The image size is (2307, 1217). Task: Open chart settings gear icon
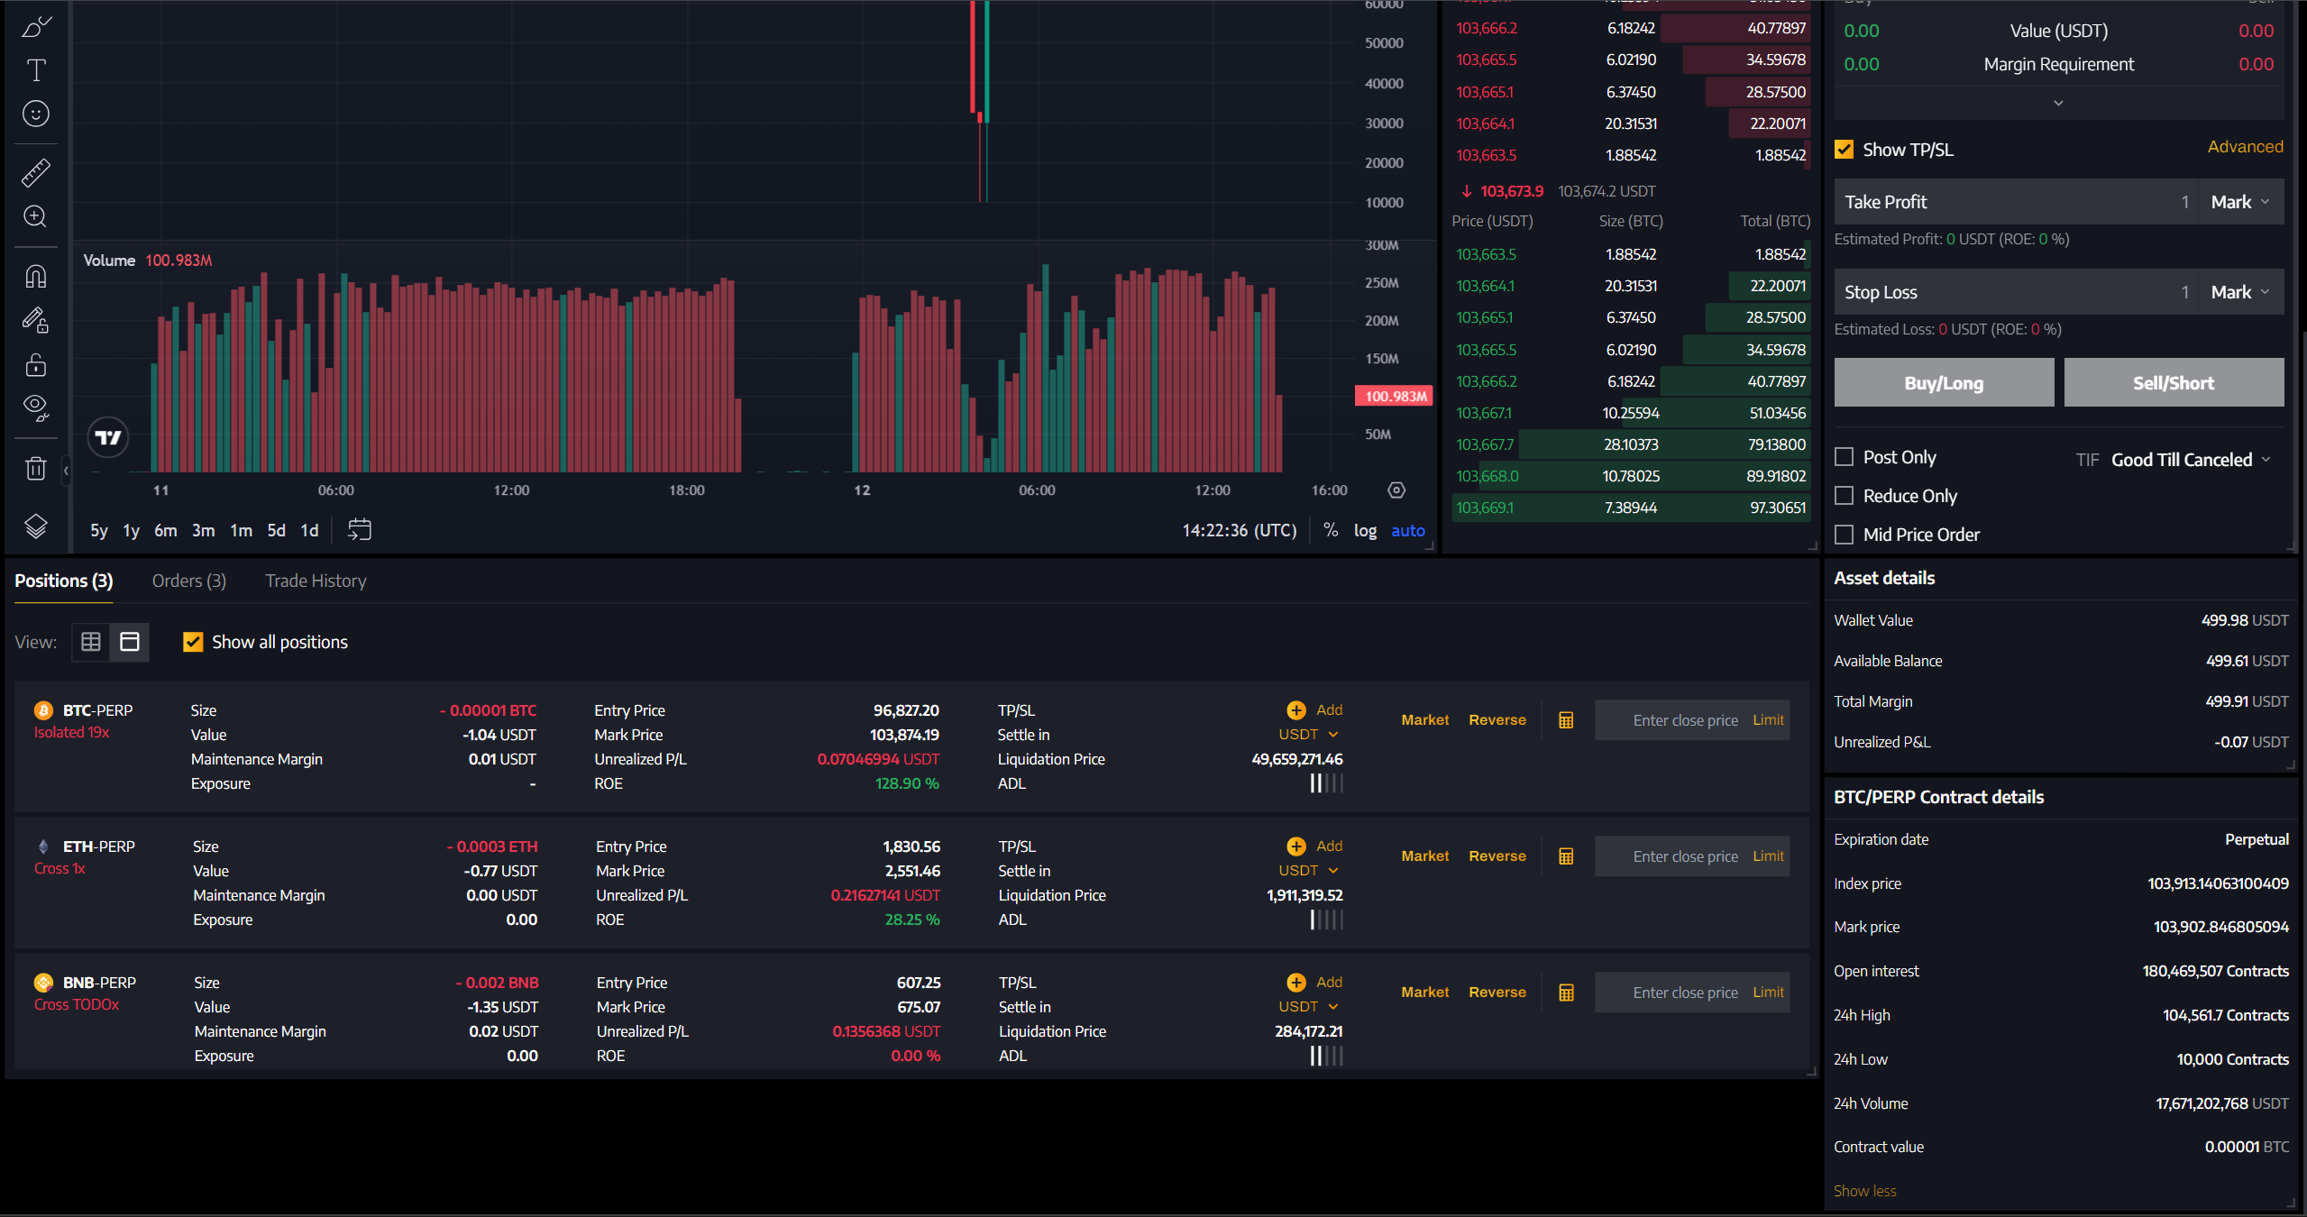[x=1396, y=490]
